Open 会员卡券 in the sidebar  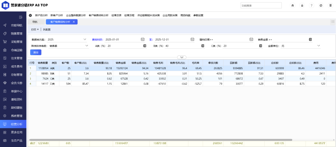(x=13, y=83)
